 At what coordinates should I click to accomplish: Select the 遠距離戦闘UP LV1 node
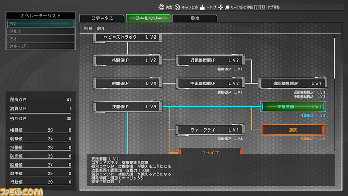coord(293,83)
